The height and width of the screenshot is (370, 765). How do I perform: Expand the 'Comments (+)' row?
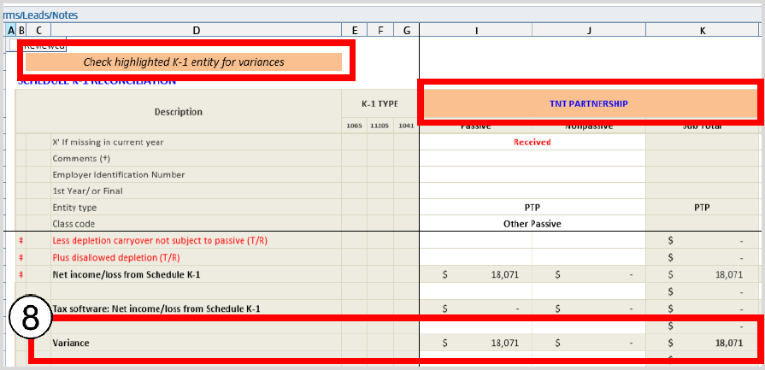pos(81,158)
